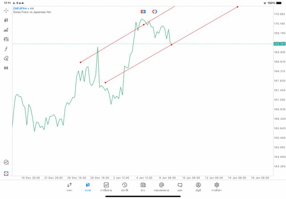The width and height of the screenshot is (286, 199).
Task: Open the drawing objects shapes icon
Action: pos(6,58)
